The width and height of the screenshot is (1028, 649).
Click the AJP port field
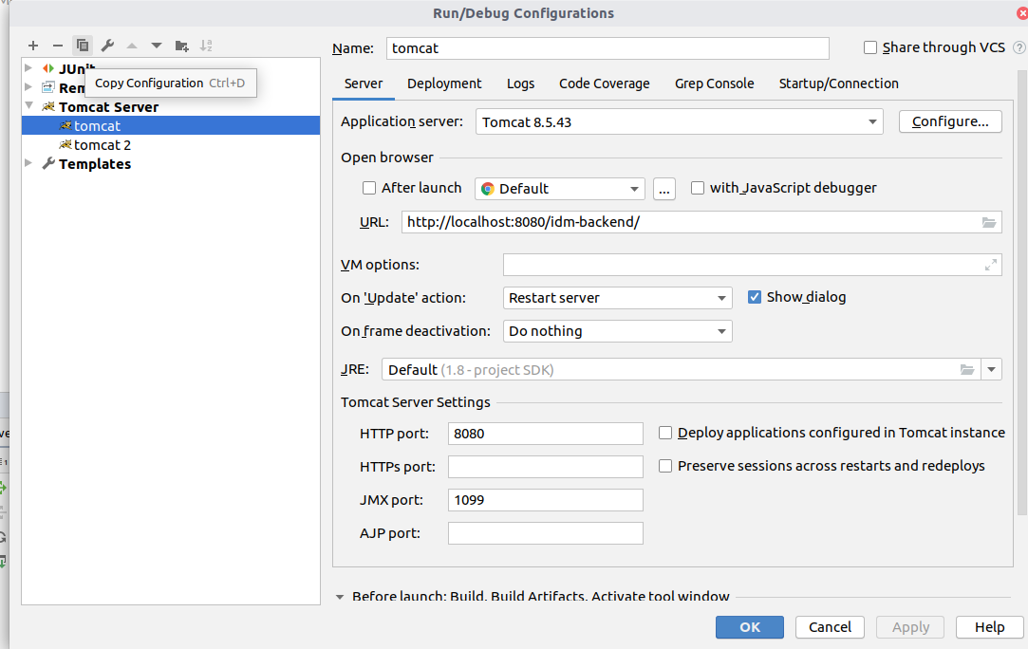pos(546,533)
